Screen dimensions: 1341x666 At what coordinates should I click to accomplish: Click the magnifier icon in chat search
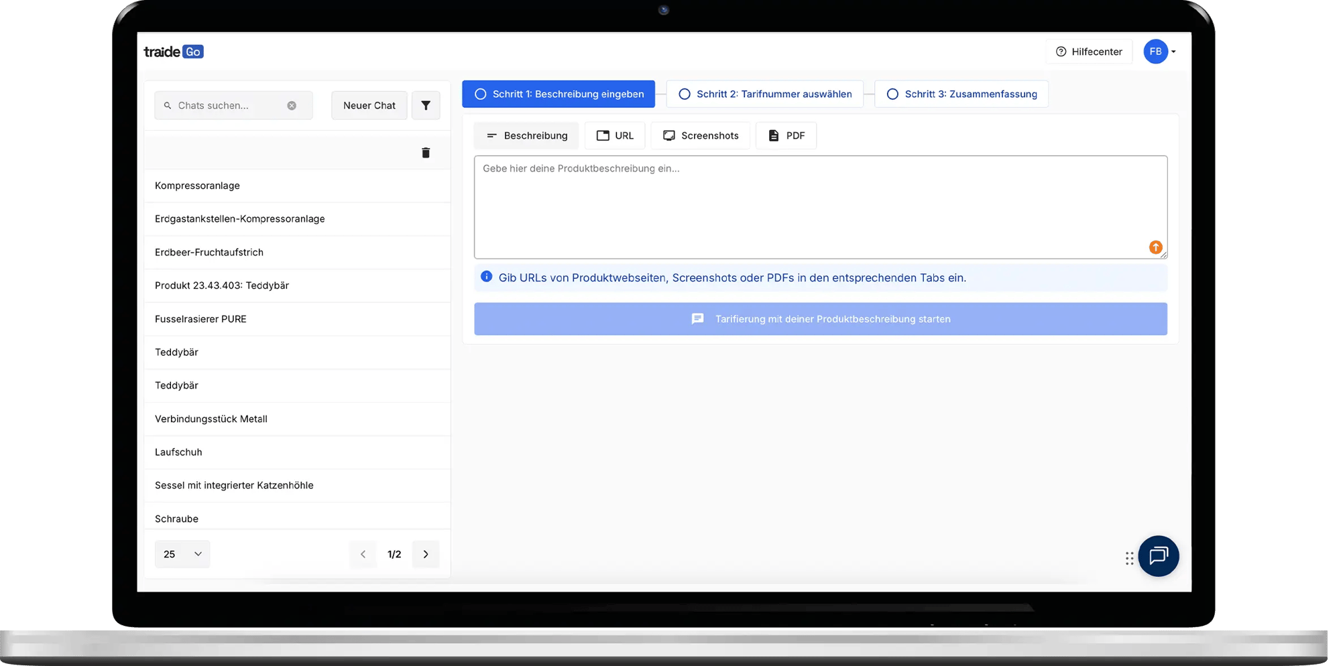click(168, 105)
